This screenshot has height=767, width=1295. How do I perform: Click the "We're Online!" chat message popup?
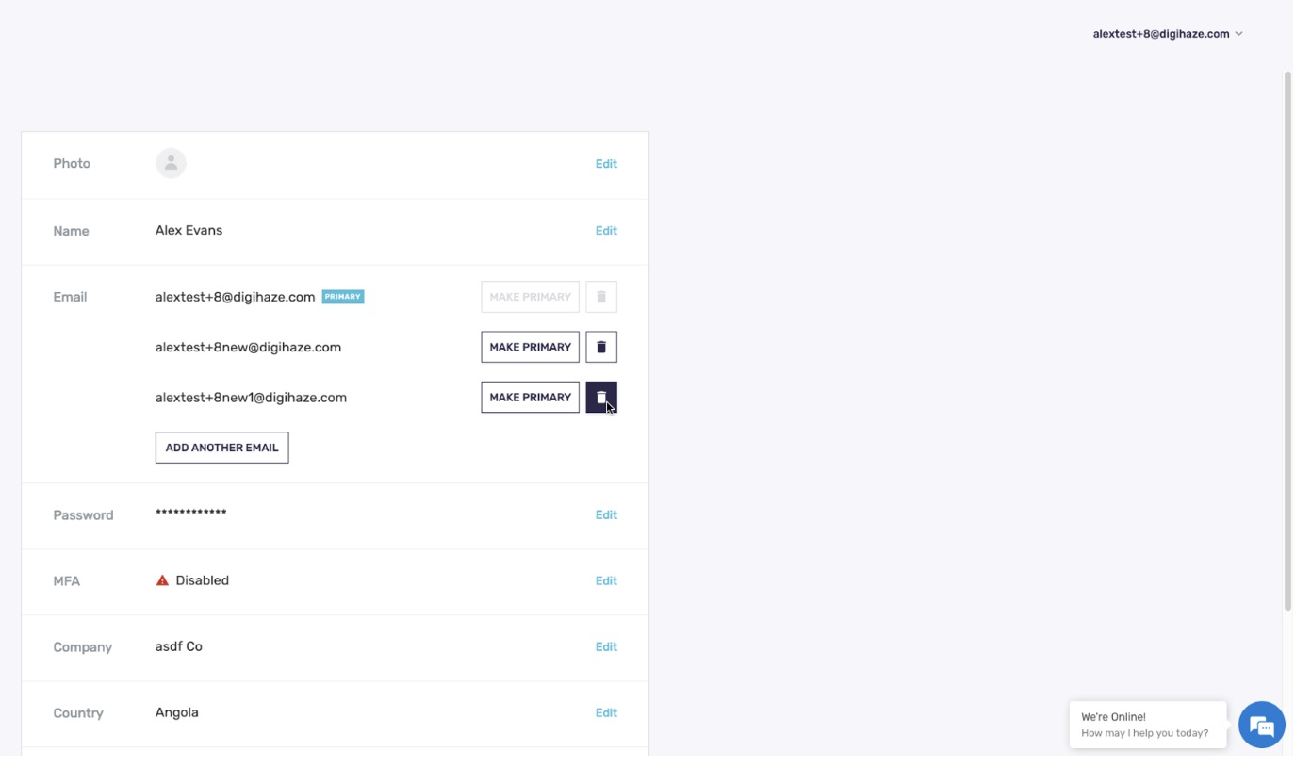pyautogui.click(x=1147, y=725)
